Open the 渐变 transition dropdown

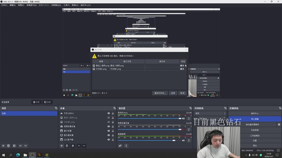[x=210, y=113]
